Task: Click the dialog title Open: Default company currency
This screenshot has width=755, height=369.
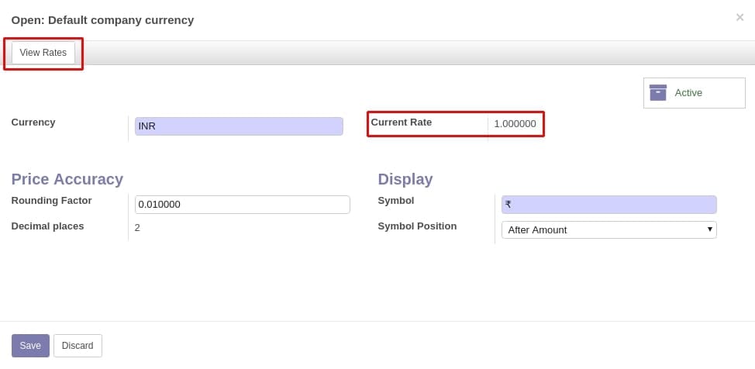Action: (x=102, y=20)
